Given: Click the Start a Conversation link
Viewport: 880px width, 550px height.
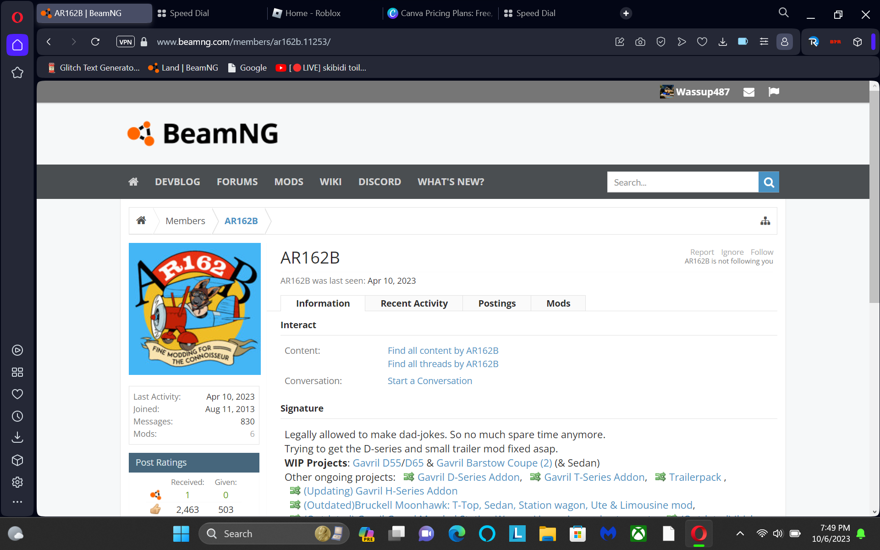Looking at the screenshot, I should [x=429, y=381].
